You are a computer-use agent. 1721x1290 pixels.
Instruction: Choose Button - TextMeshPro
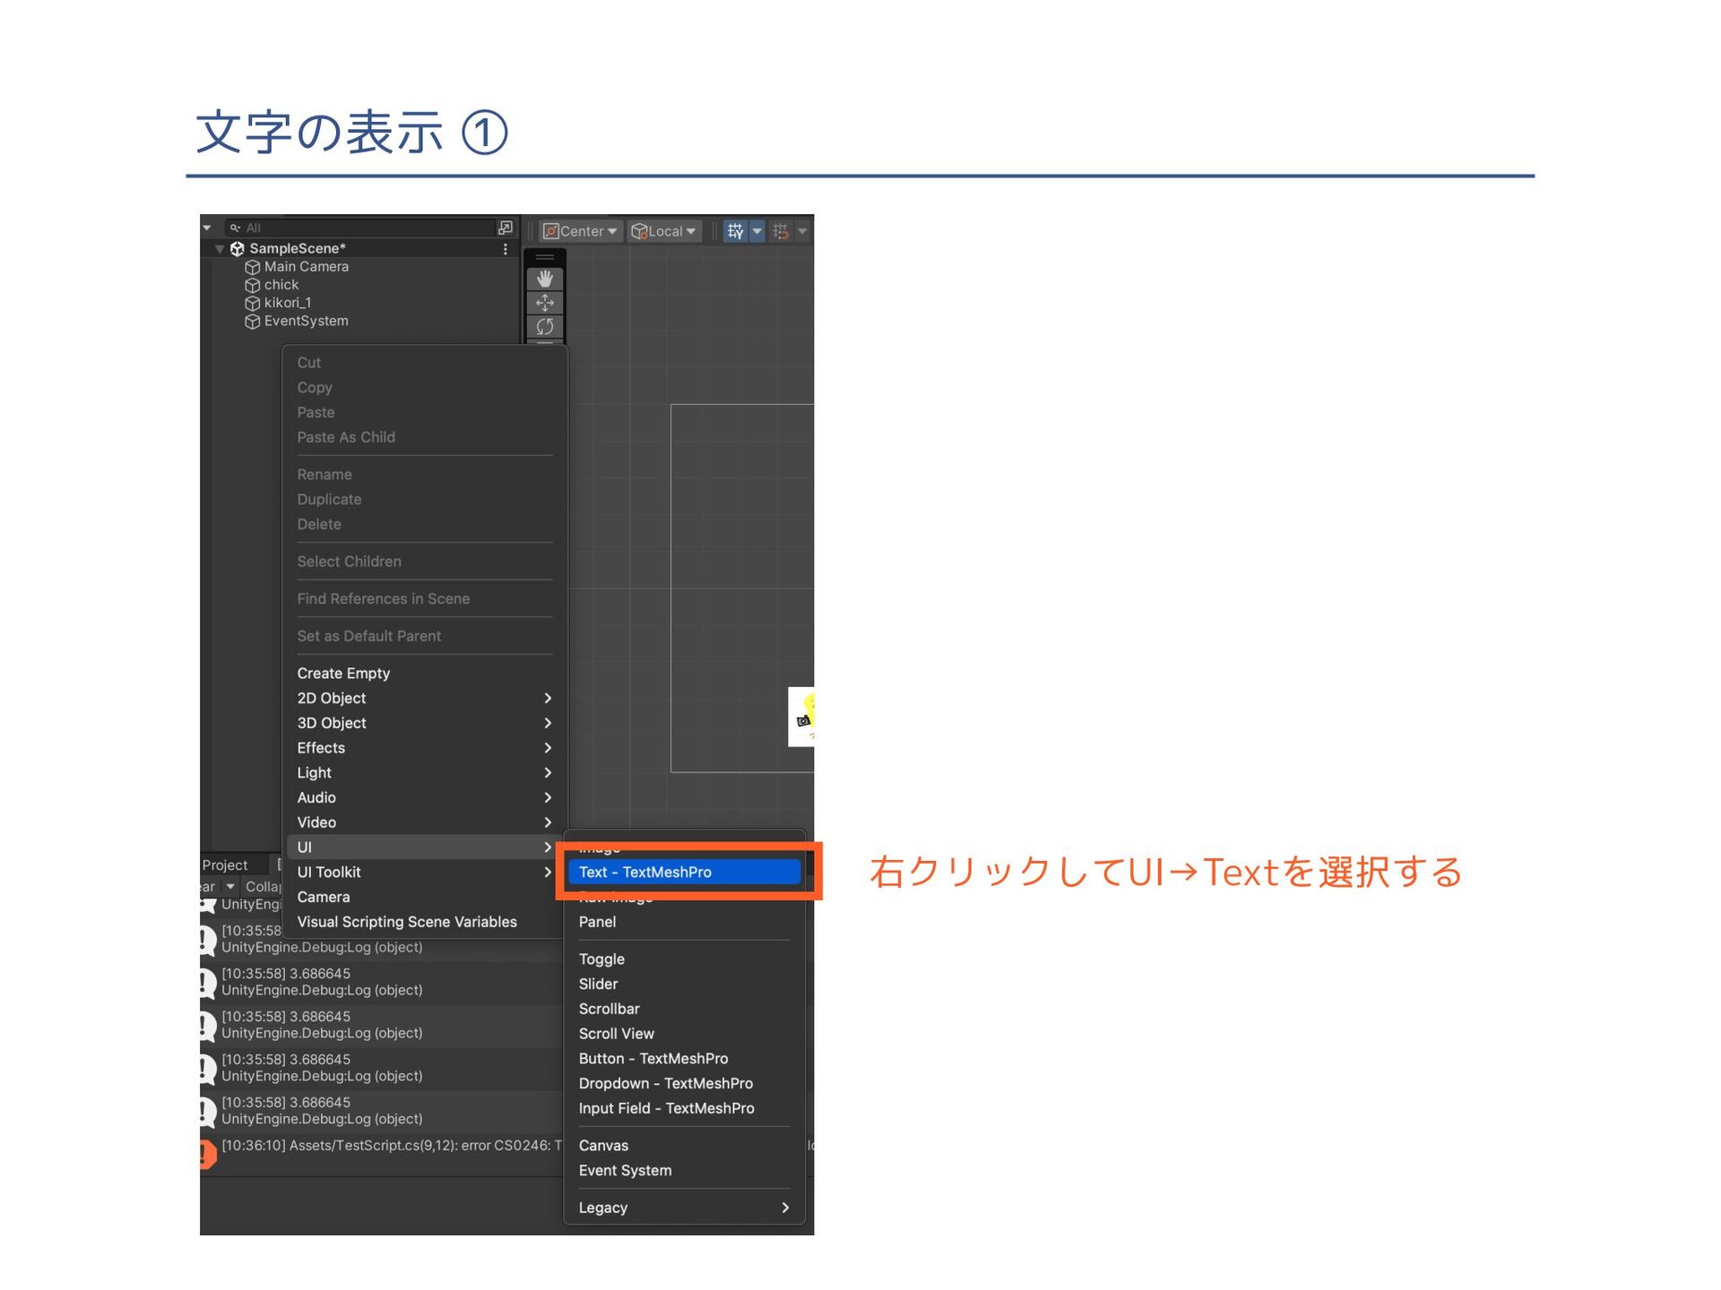pos(653,1058)
